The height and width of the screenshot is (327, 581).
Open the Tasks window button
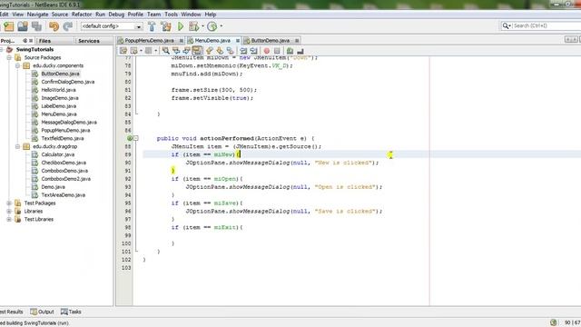click(x=71, y=312)
